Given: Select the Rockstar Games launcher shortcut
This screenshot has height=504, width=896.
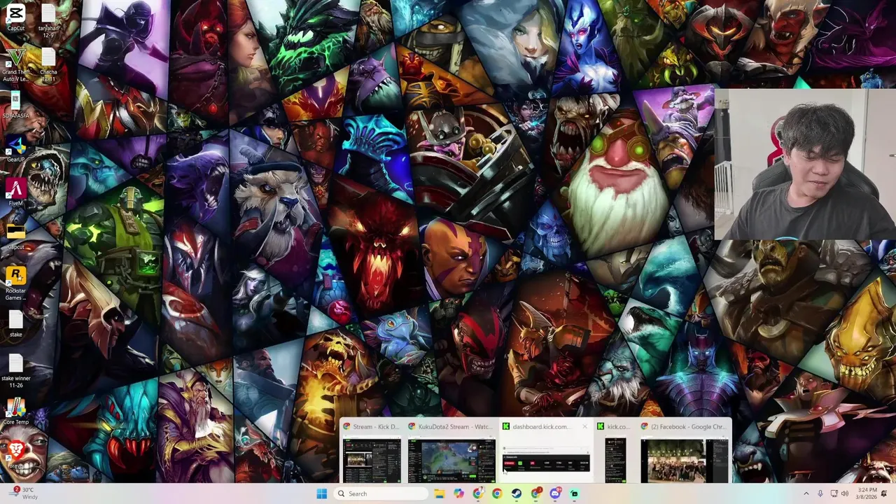Looking at the screenshot, I should pos(15,283).
